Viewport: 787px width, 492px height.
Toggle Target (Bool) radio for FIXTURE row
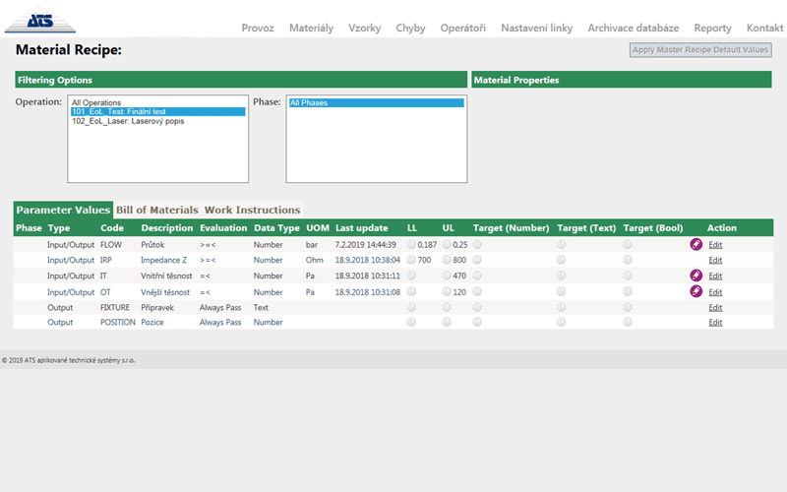[628, 307]
